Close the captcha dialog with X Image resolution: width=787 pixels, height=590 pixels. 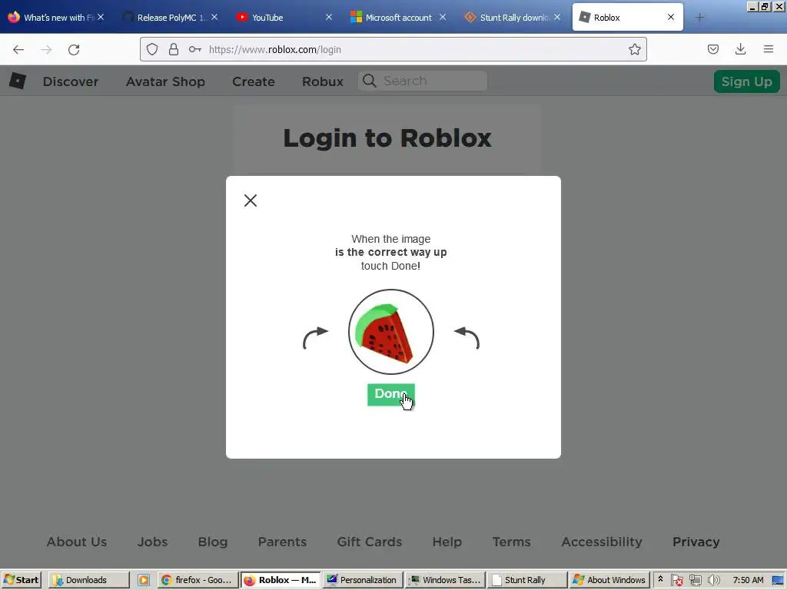click(251, 201)
